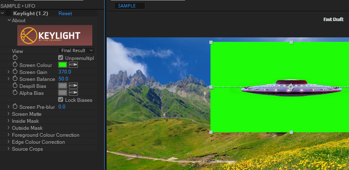Image resolution: width=349 pixels, height=170 pixels.
Task: Expand the Screen Gain property
Action: click(9, 72)
